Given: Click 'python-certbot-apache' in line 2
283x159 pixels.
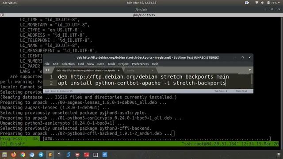Looking at the screenshot, I should pos(128,83).
